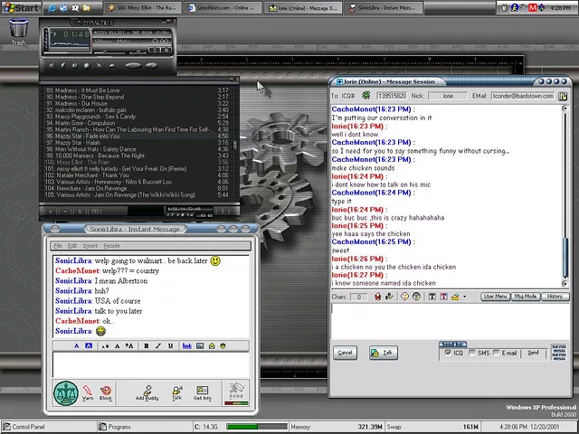Open the smiley picker in ICQ message toolbar
The image size is (579, 434).
point(404,297)
